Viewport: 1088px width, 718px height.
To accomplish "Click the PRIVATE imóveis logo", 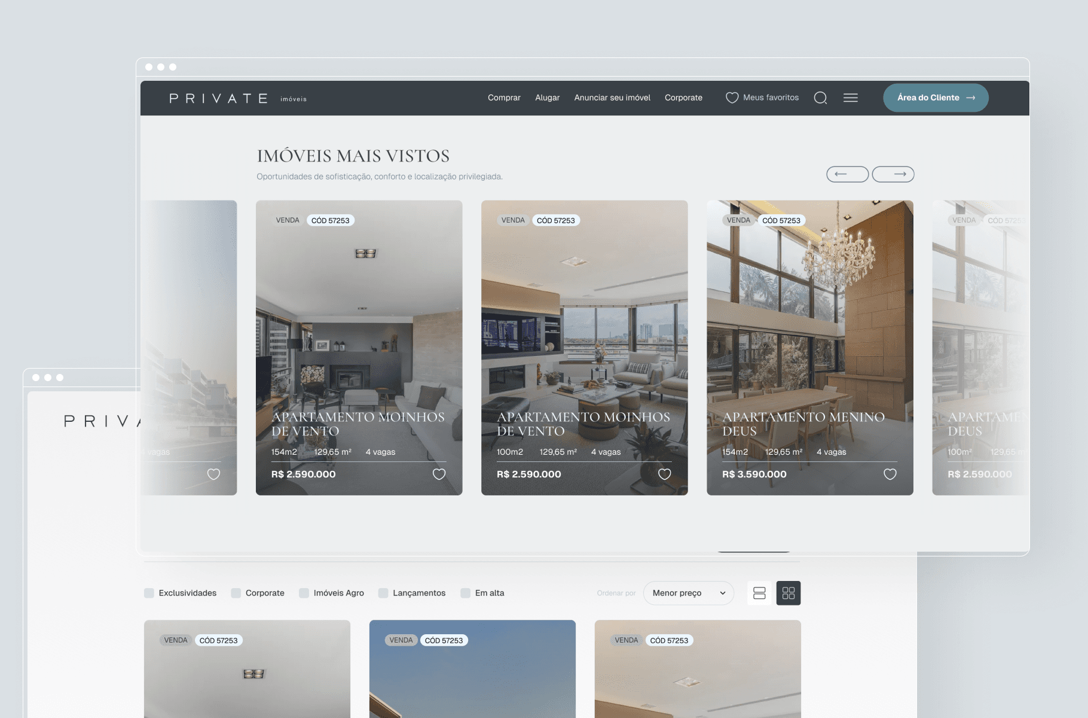I will 238,98.
